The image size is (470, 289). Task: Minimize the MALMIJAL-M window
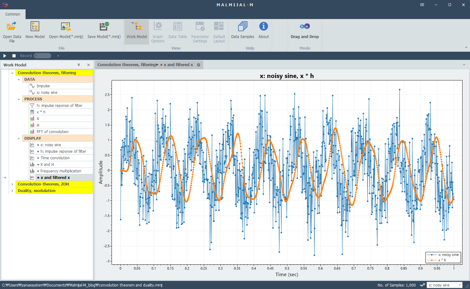[x=436, y=5]
